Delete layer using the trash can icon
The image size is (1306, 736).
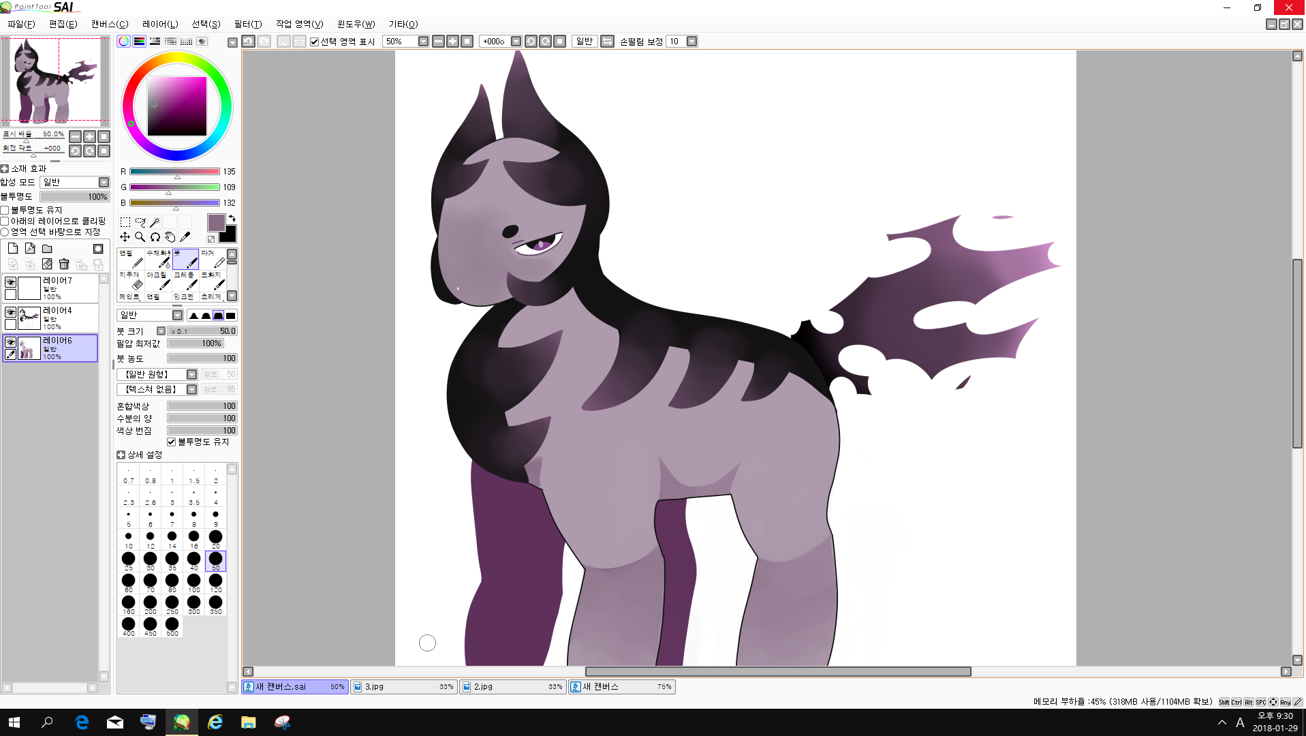pyautogui.click(x=64, y=264)
